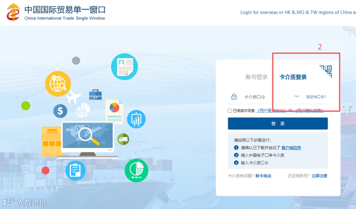356x209 pixels.
Task: Click the blue ID document icon
Action: [124, 67]
